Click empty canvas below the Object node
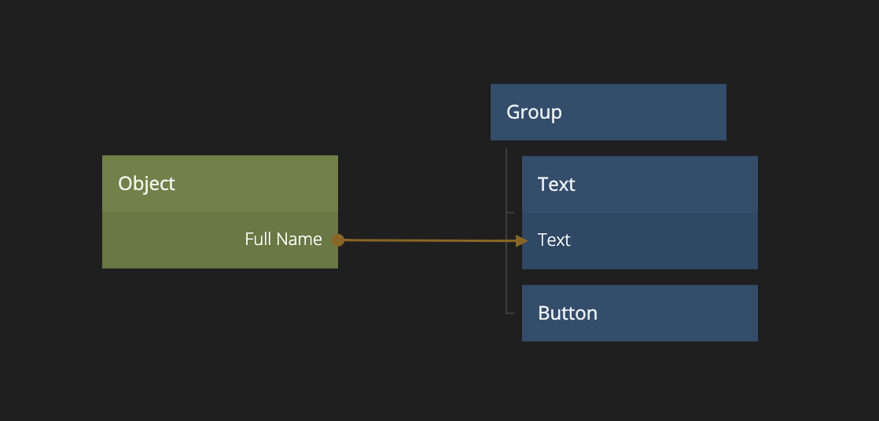The width and height of the screenshot is (879, 421). (x=220, y=338)
